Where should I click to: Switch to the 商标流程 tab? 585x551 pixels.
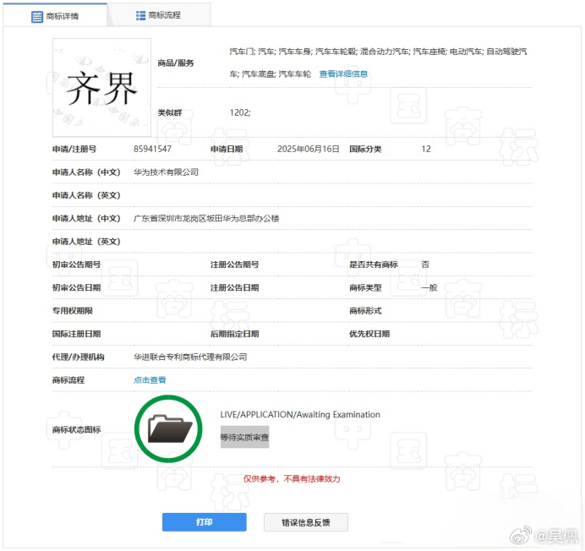point(159,15)
